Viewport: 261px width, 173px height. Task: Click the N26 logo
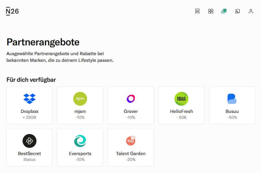(x=12, y=11)
